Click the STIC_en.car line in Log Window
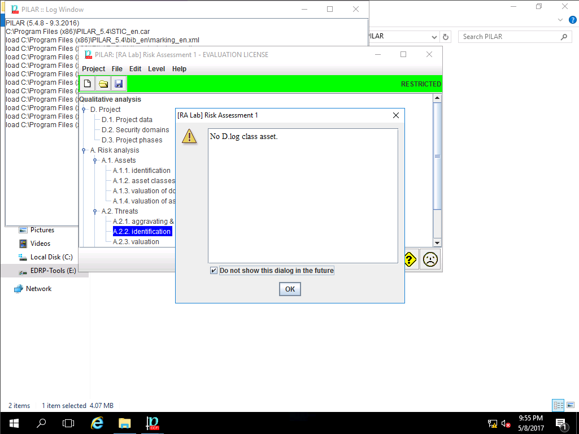The width and height of the screenshot is (579, 434). coord(78,32)
